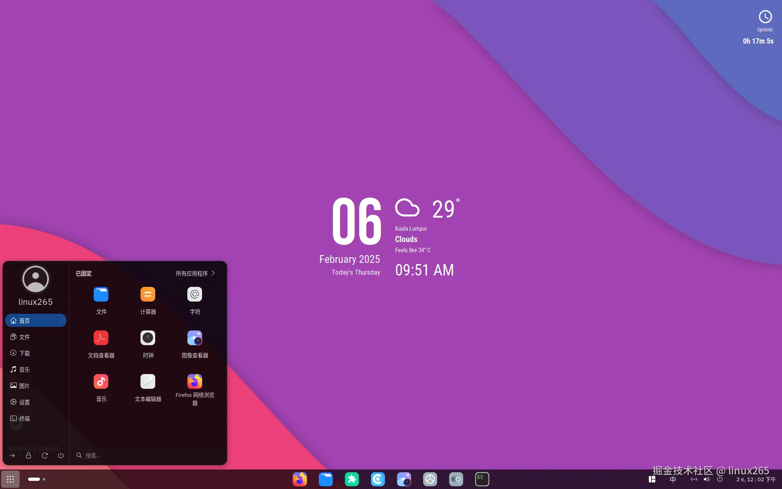
Task: Click the 中 input method indicator in the tray
Action: [673, 480]
